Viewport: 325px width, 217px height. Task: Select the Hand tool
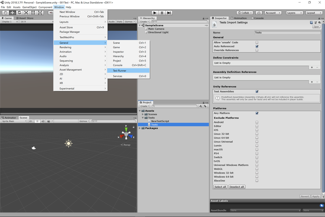[5, 13]
